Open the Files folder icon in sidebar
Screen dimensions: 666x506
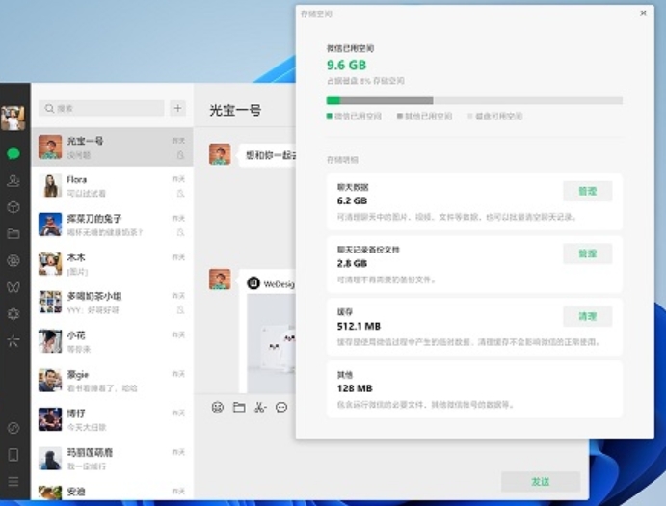pos(13,233)
